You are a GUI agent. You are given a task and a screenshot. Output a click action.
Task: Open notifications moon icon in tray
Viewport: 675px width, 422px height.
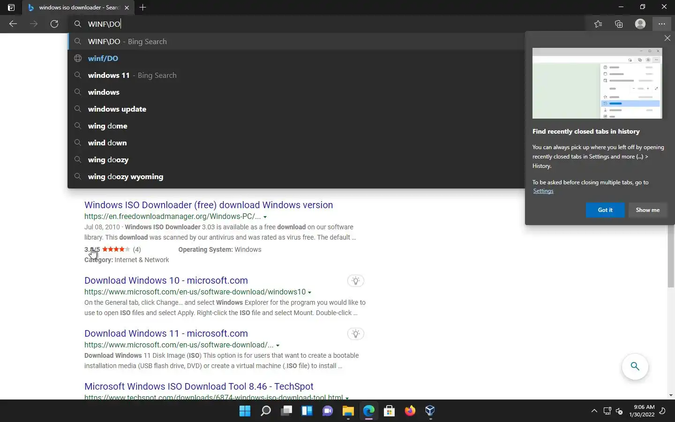pos(662,411)
